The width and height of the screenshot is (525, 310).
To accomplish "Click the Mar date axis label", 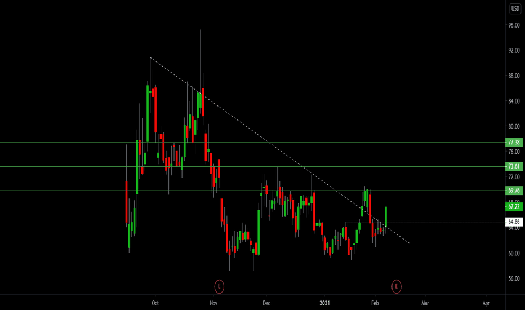I will 425,303.
